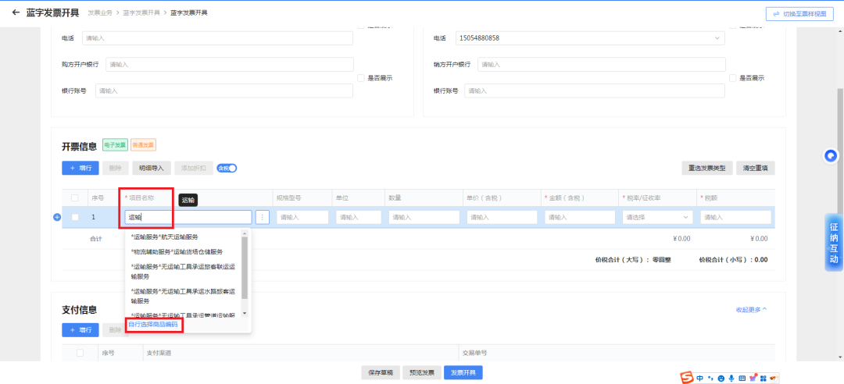Viewport: 844px width, 384px height.
Task: Click 自行选择商品编码 link
Action: pos(153,325)
